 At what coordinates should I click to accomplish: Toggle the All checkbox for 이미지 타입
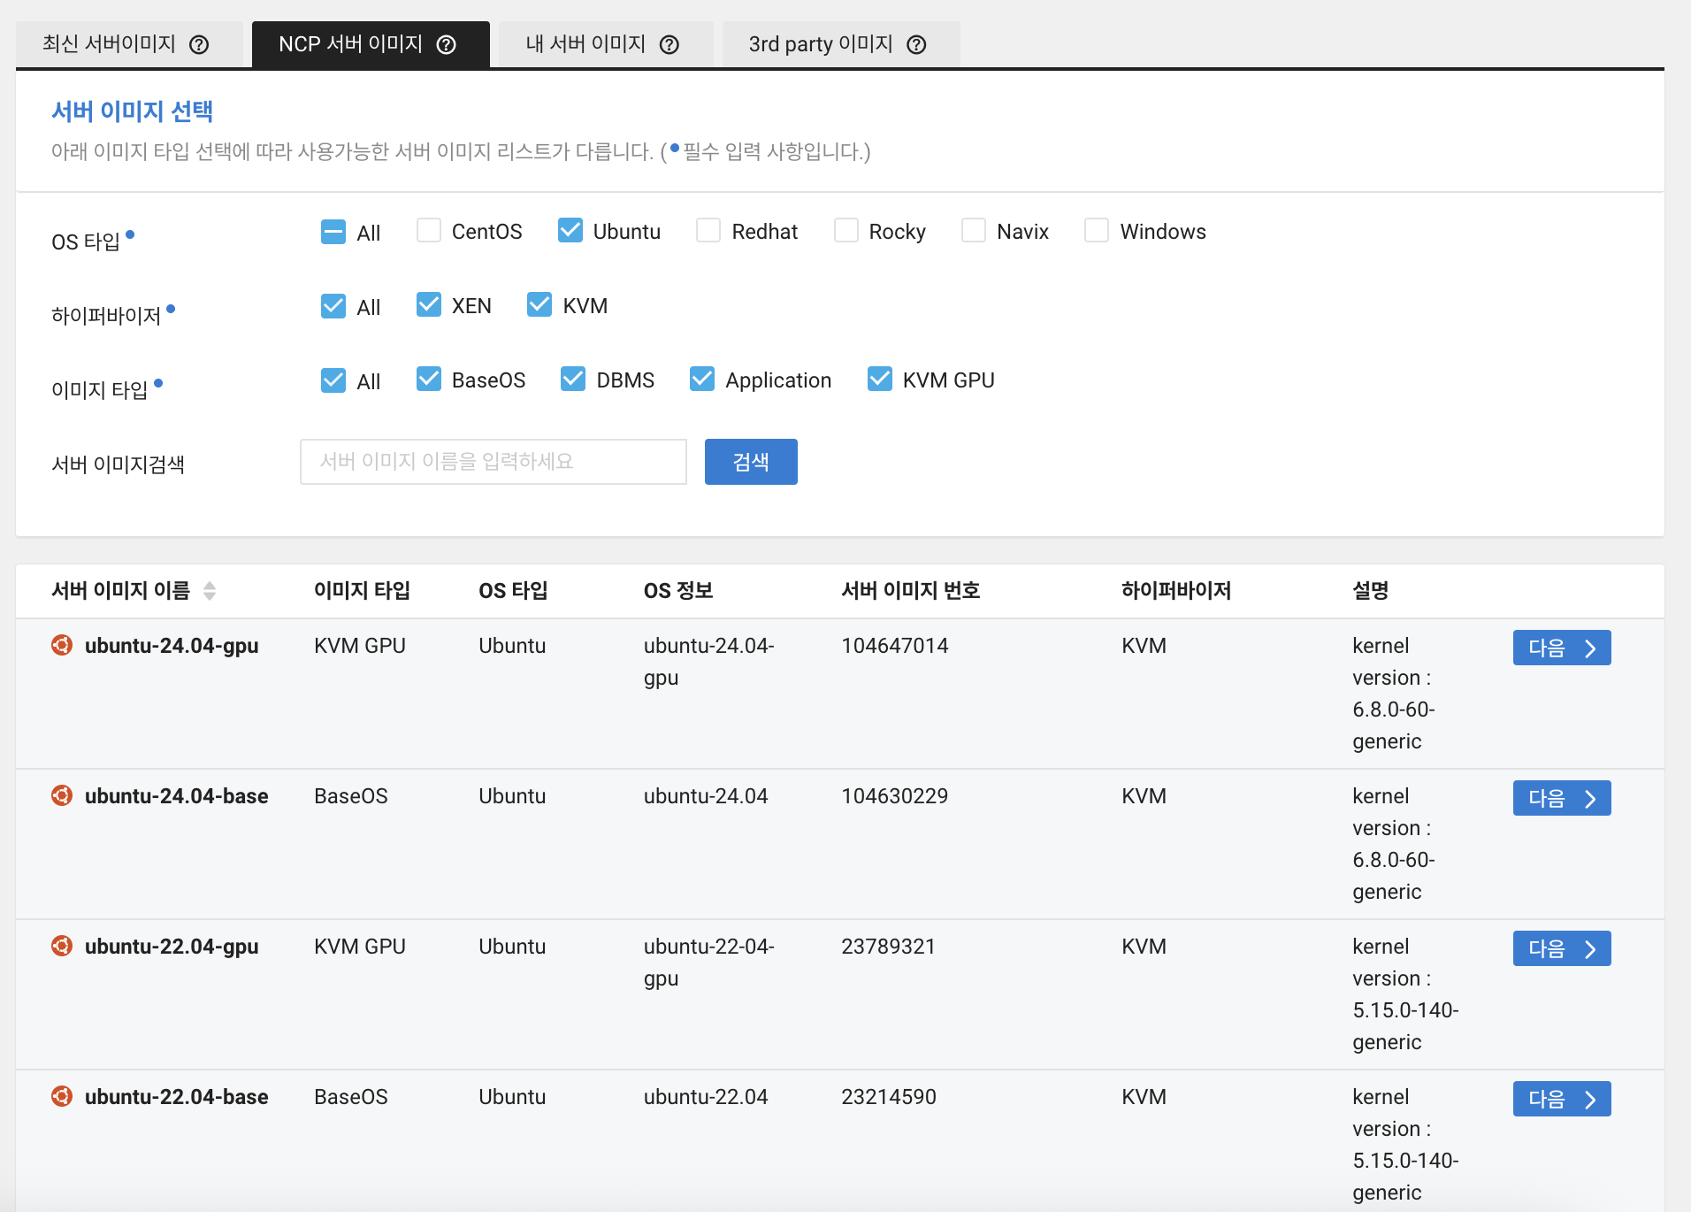tap(333, 380)
